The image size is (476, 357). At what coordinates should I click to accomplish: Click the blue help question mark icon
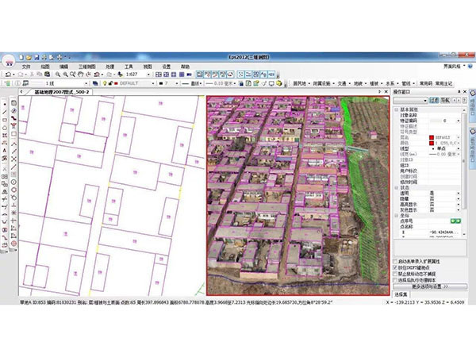point(470,66)
